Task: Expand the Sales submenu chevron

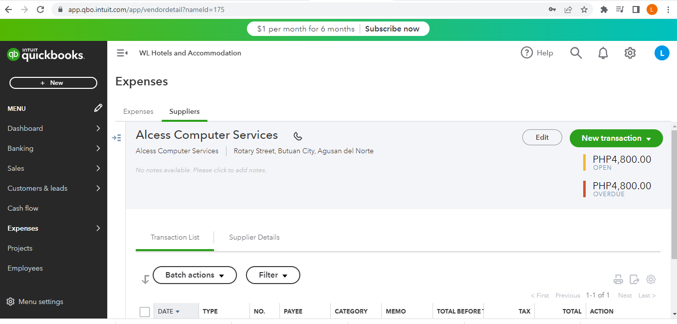Action: click(98, 168)
